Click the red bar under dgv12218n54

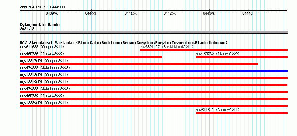point(154,78)
